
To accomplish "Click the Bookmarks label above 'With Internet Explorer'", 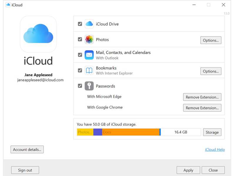I will (x=106, y=68).
